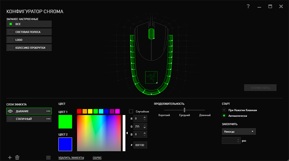Click the ПРИМЕНИТЬ apply button
The height and width of the screenshot is (161, 289).
[x=260, y=88]
